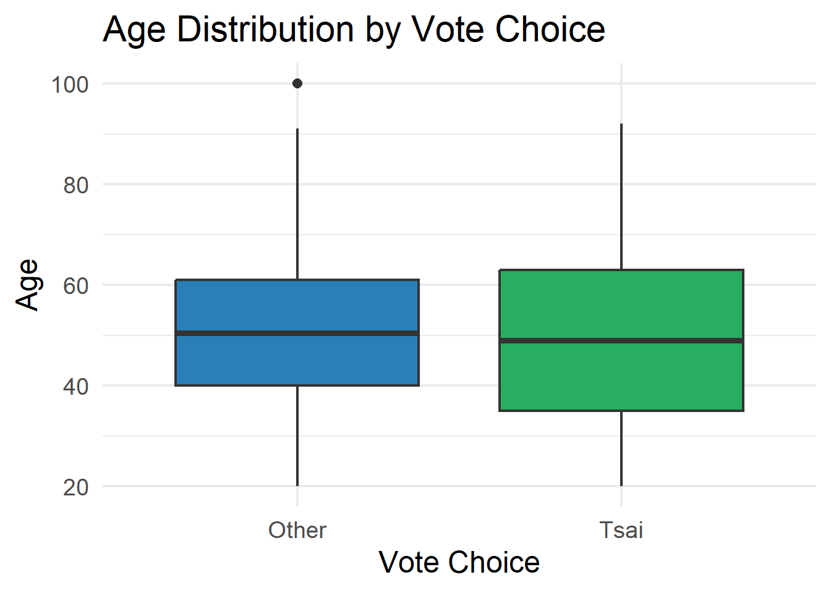
Task: Click the lower whisker of the Tsai boxplot
Action: tap(621, 448)
